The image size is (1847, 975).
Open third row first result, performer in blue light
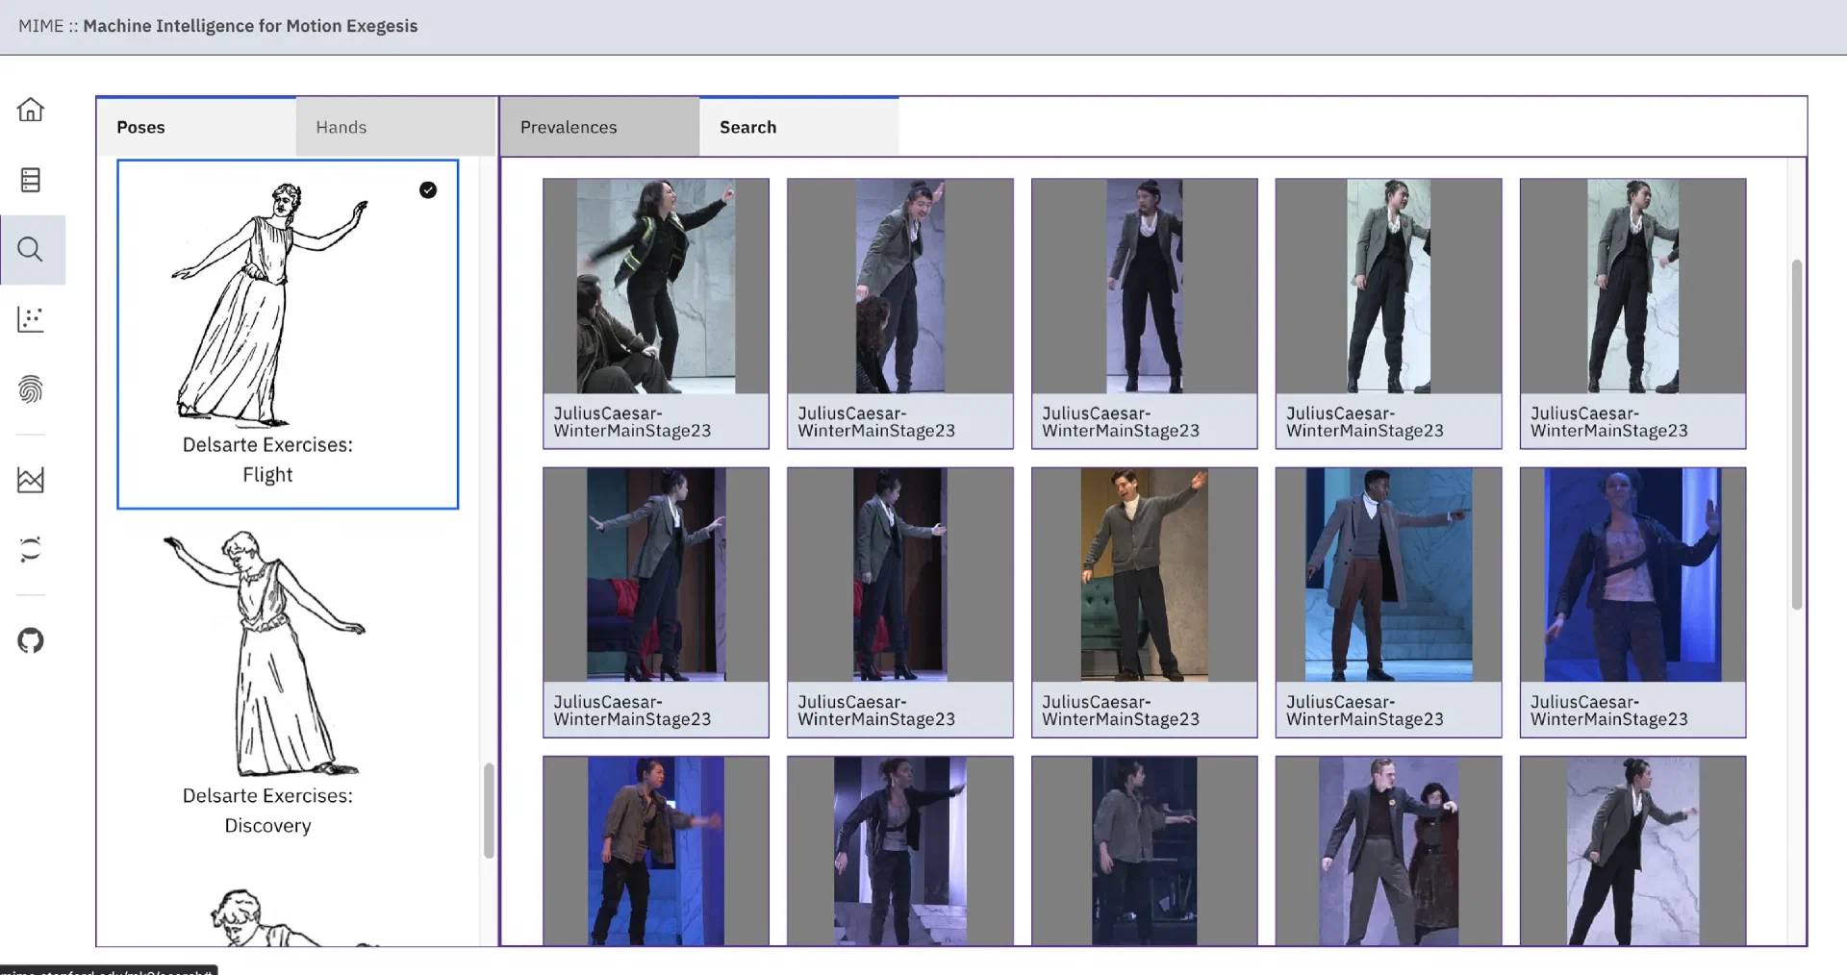(x=656, y=851)
